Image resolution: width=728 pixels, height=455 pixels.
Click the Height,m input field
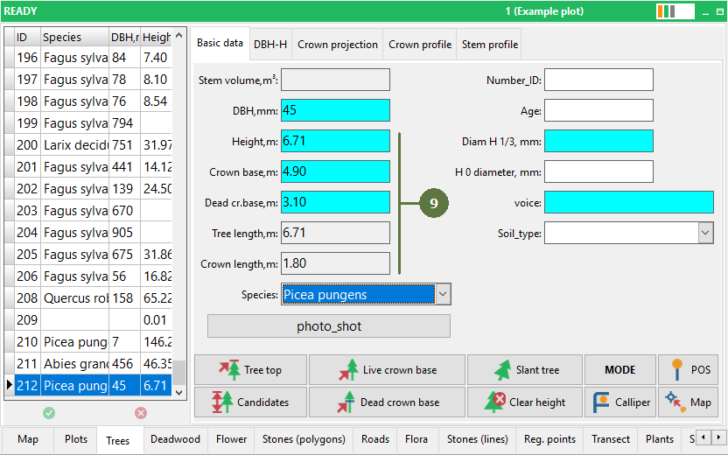335,141
